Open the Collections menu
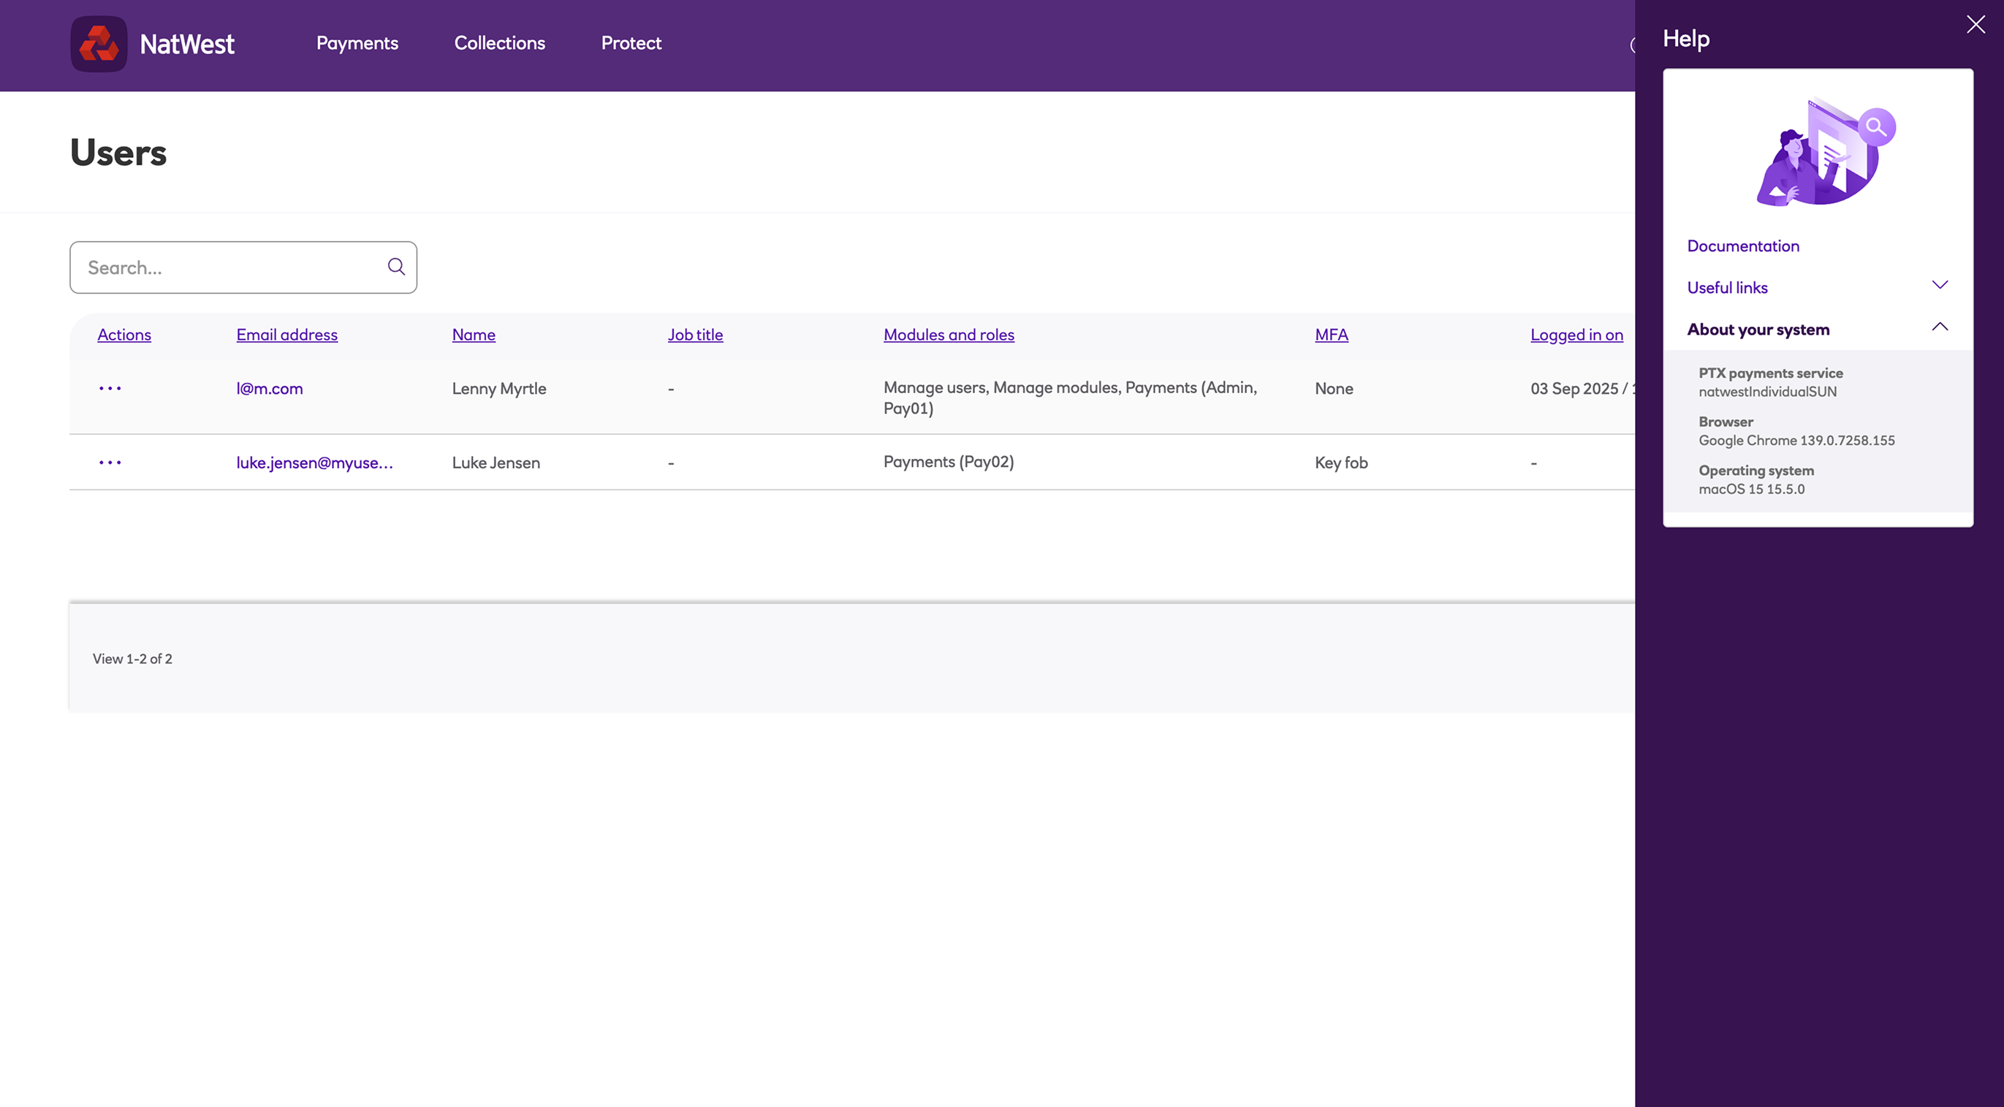Viewport: 2004px width, 1107px height. coord(499,44)
